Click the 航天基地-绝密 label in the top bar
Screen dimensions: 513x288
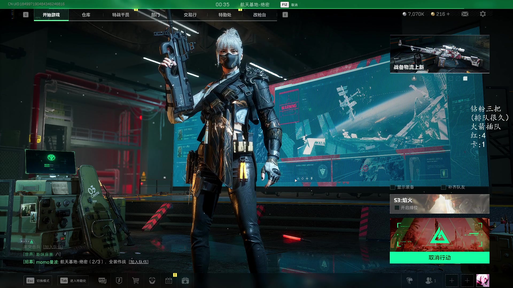[255, 5]
